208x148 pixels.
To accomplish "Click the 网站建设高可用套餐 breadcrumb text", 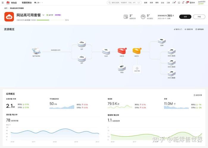I will point(17,8).
